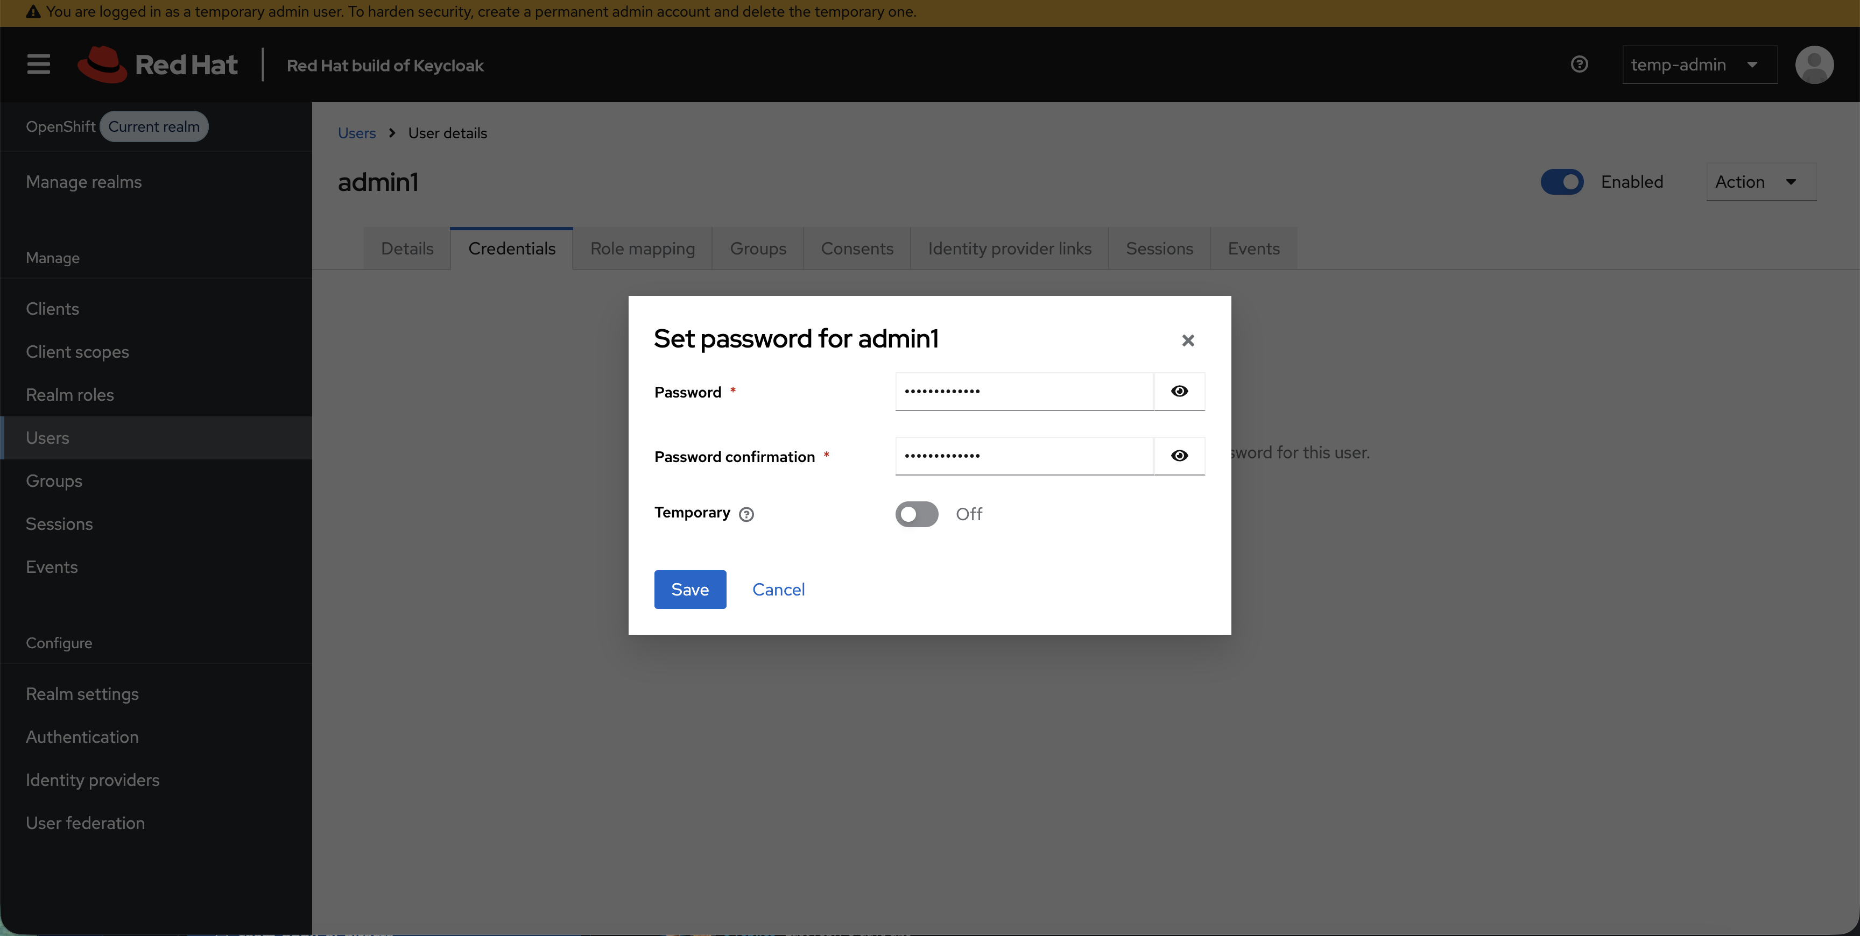
Task: Close the Set password dialog with X
Action: tap(1188, 340)
